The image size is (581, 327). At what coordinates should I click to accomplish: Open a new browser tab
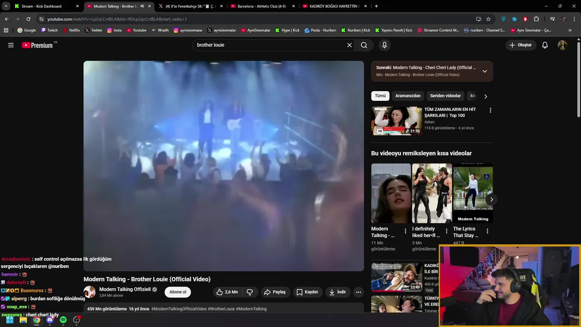tap(376, 6)
